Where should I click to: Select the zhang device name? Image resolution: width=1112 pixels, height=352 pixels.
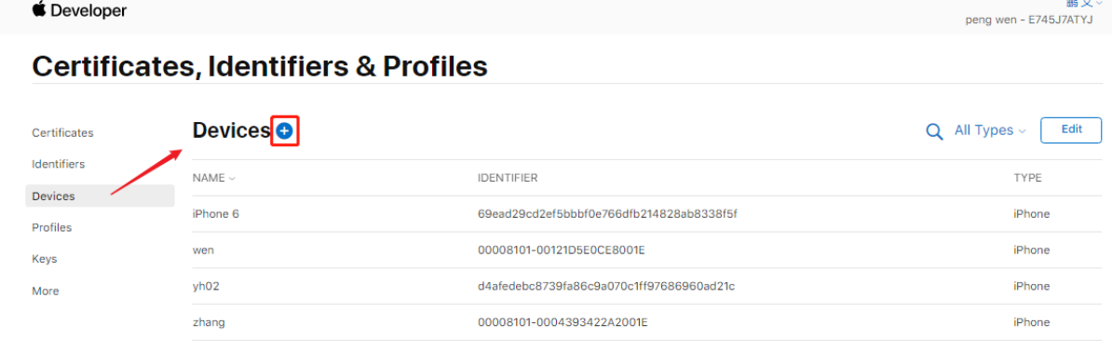pos(209,323)
